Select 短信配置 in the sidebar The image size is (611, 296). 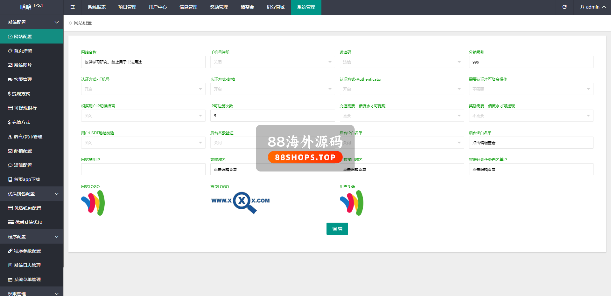(x=23, y=165)
